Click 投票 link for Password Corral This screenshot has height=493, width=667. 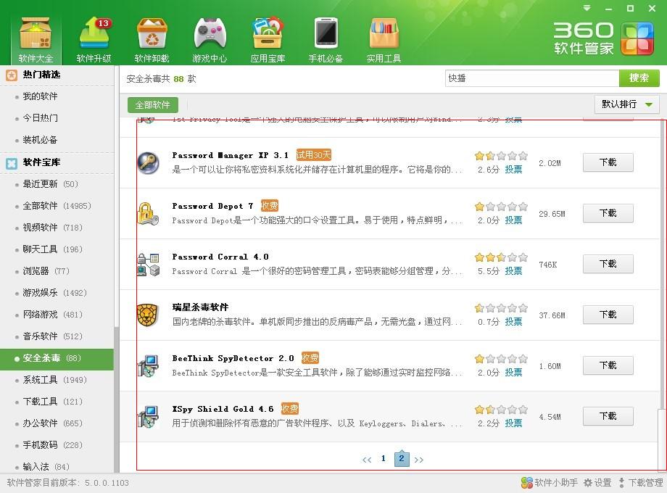(513, 271)
